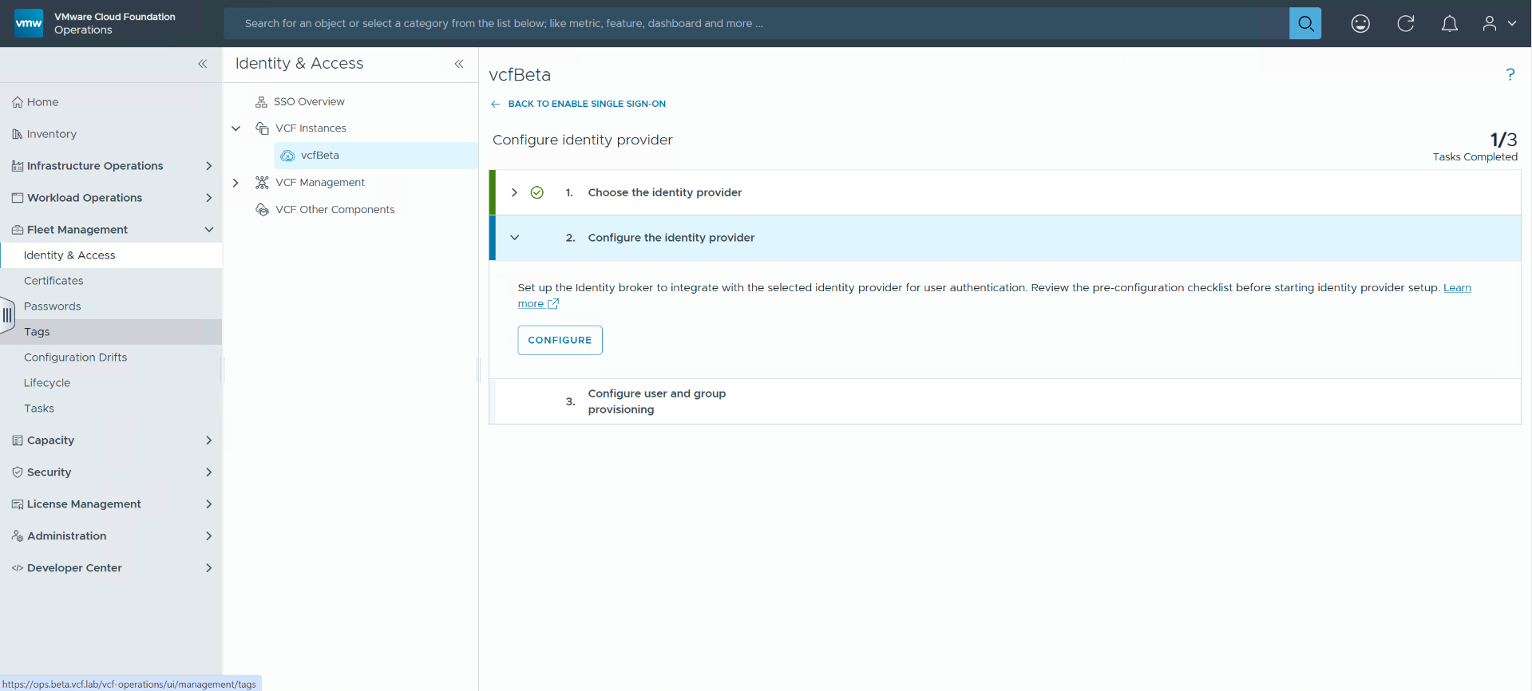1532x691 pixels.
Task: Open Tasks menu item
Action: pyautogui.click(x=111, y=409)
